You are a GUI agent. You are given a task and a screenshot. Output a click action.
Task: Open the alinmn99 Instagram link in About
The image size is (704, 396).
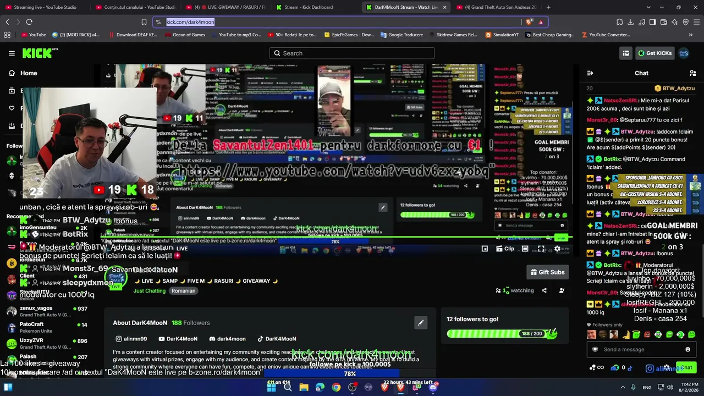tap(131, 339)
